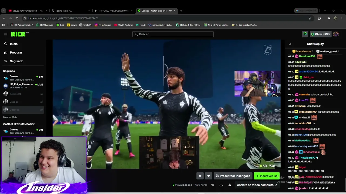Viewport: 346px width, 194px height.
Task: Switch to the Página Inicial / X tab
Action: 71,11
